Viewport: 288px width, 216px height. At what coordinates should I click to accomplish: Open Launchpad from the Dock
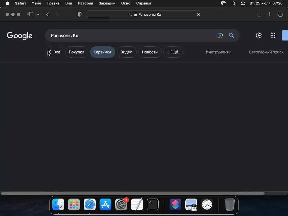click(x=74, y=204)
